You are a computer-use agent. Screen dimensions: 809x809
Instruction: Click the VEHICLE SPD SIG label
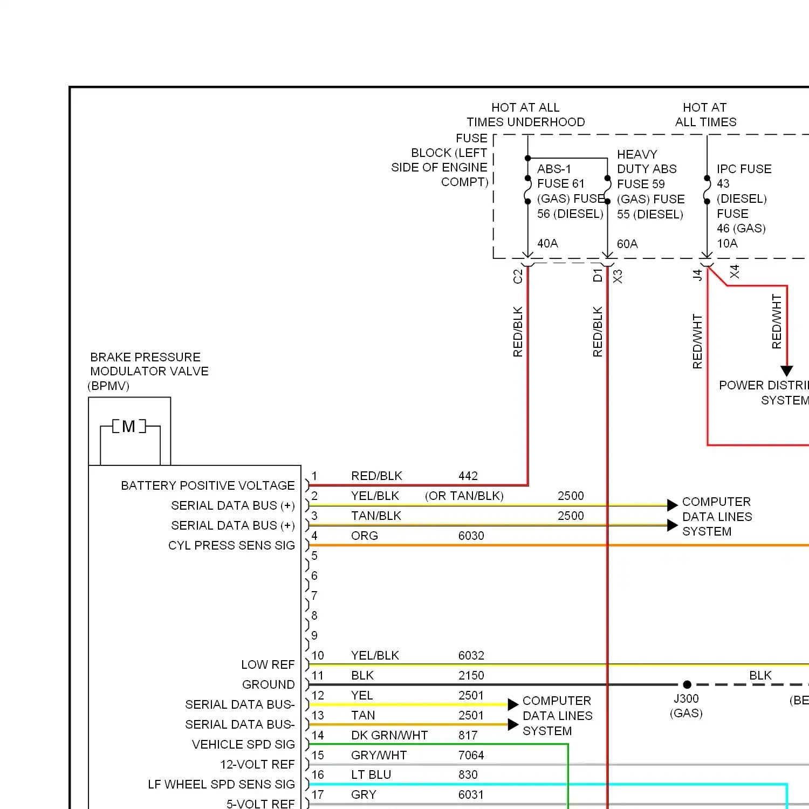(x=243, y=744)
